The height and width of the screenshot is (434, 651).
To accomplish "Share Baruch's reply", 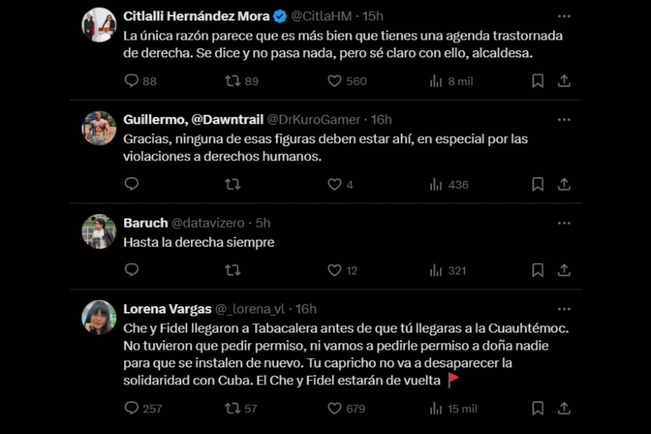I will pyautogui.click(x=564, y=270).
